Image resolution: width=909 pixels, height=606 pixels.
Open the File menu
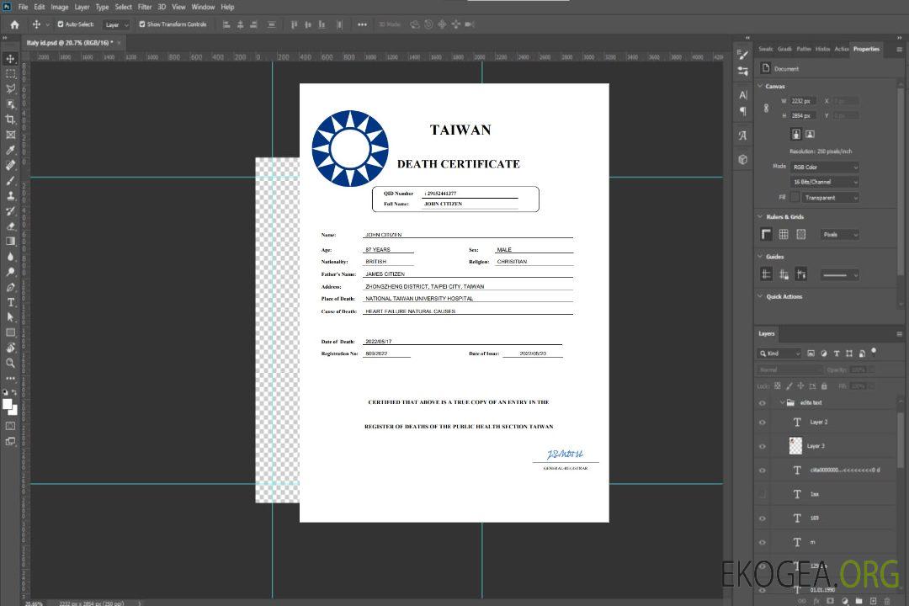(x=24, y=7)
